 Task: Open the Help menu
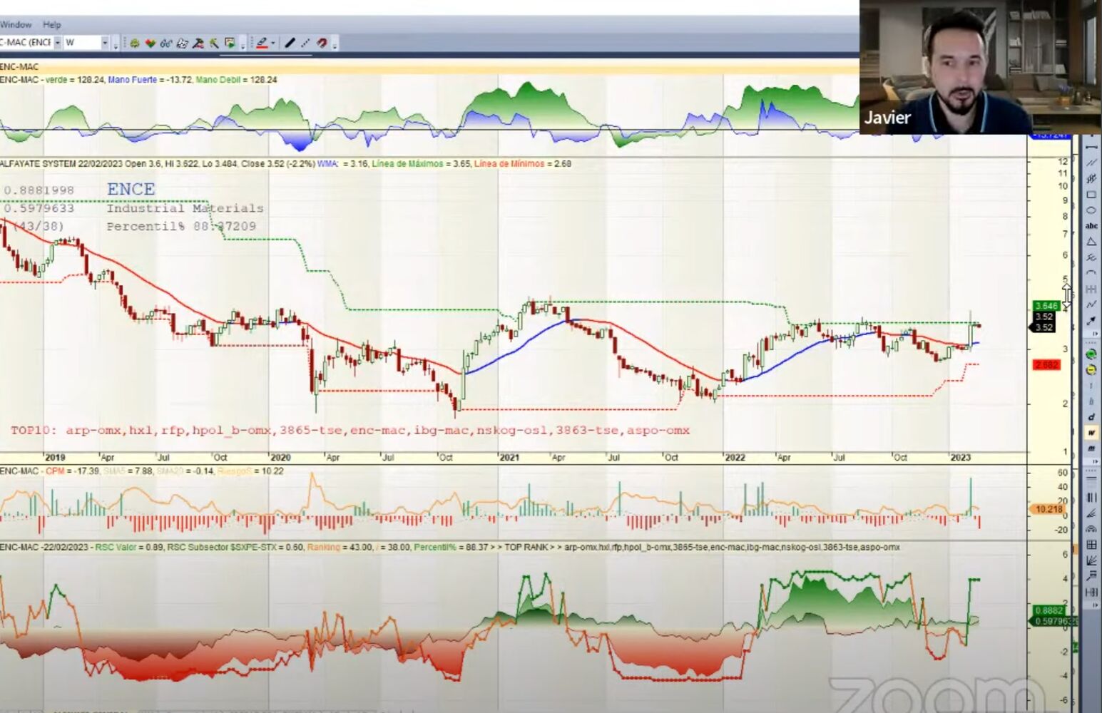pyautogui.click(x=52, y=24)
